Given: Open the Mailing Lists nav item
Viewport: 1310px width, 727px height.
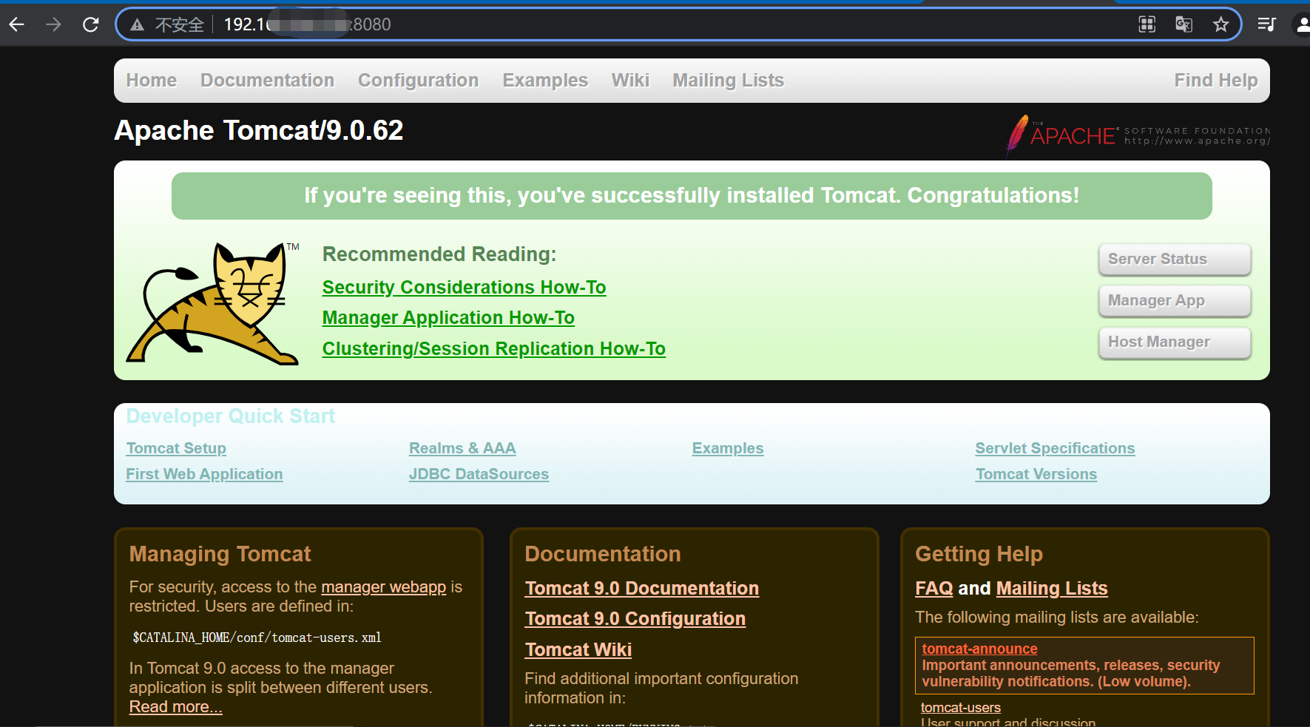Looking at the screenshot, I should pos(729,80).
